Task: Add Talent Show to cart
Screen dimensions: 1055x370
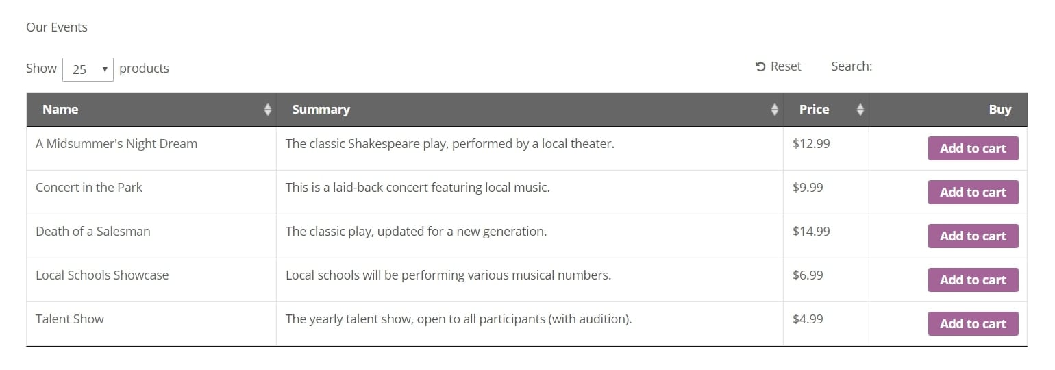Action: (x=973, y=324)
